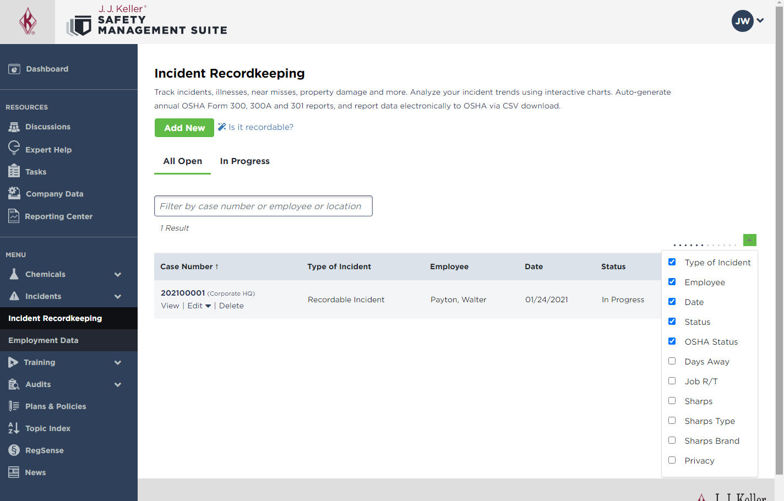Open case number 202100001

tap(183, 293)
